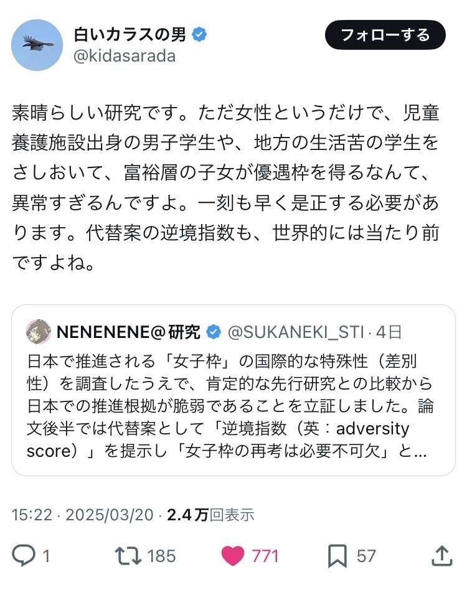Viewport: 467px width, 595px height.
Task: Click the verified badge in quoted post
Action: (x=213, y=332)
